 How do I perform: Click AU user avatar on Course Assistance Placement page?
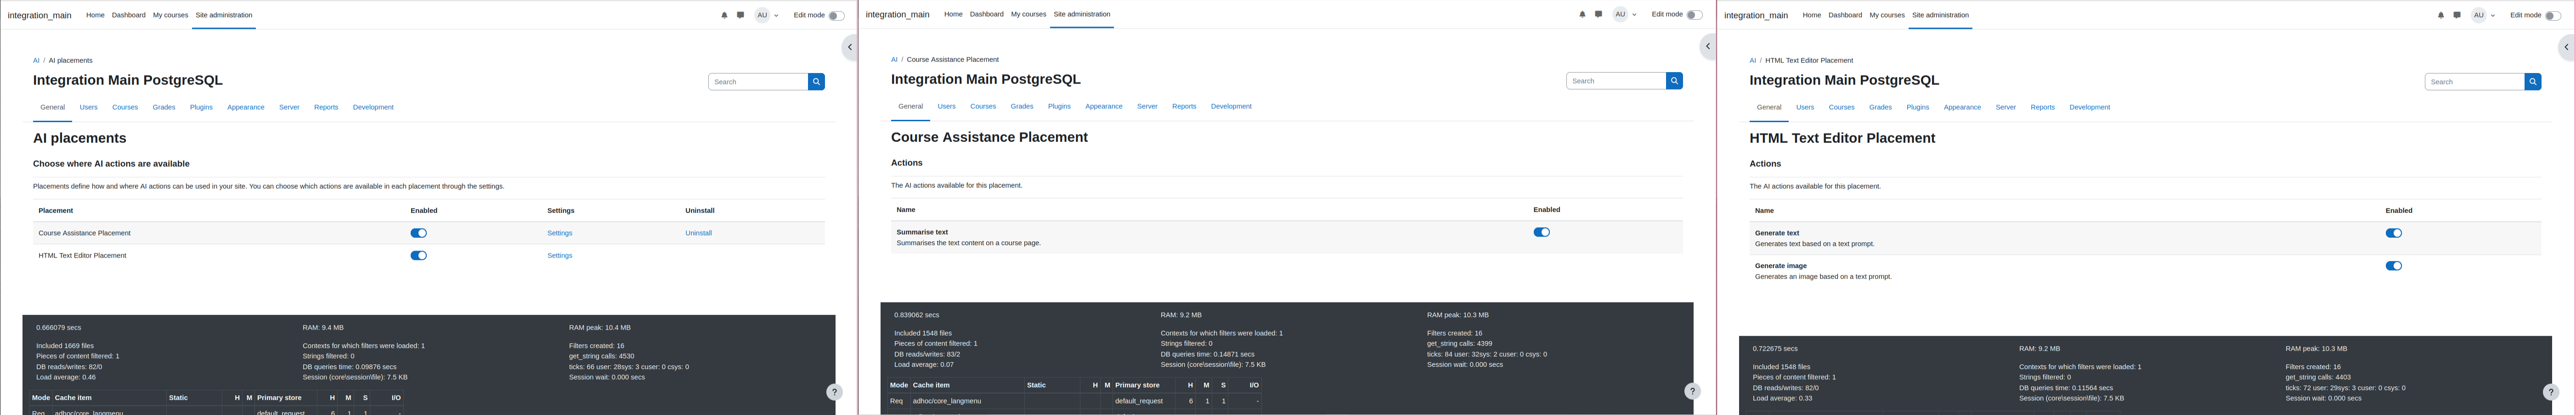point(1620,14)
